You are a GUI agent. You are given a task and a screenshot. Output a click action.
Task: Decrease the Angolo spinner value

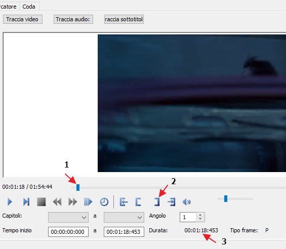(x=200, y=219)
